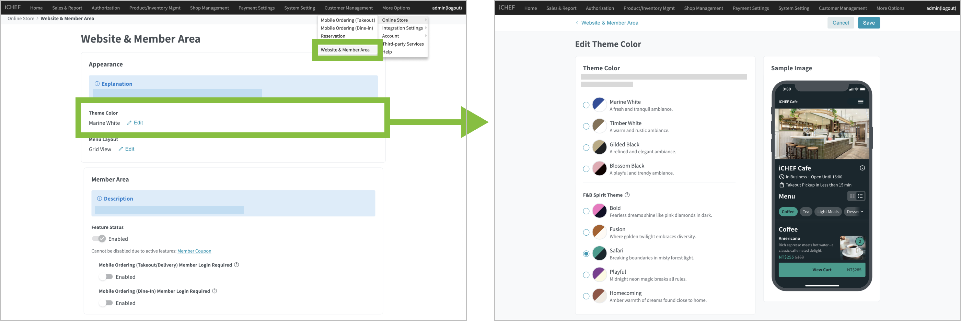Click the pencil Edit icon for Theme Color
Image resolution: width=961 pixels, height=321 pixels.
click(129, 123)
